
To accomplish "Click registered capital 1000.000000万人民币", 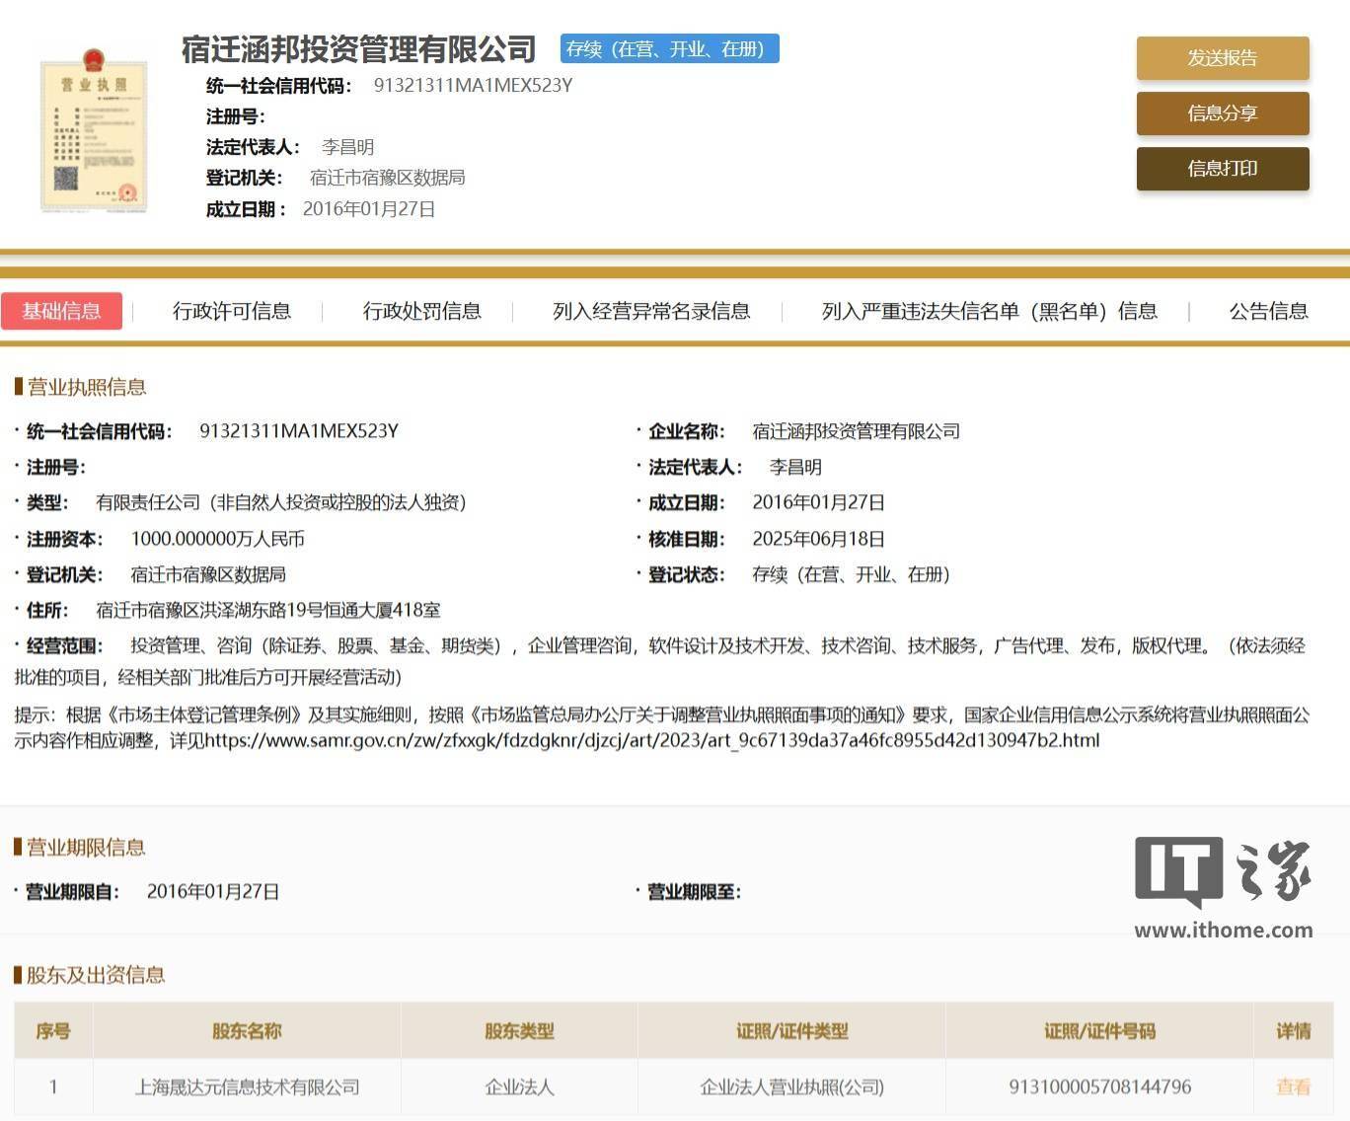I will click(217, 539).
